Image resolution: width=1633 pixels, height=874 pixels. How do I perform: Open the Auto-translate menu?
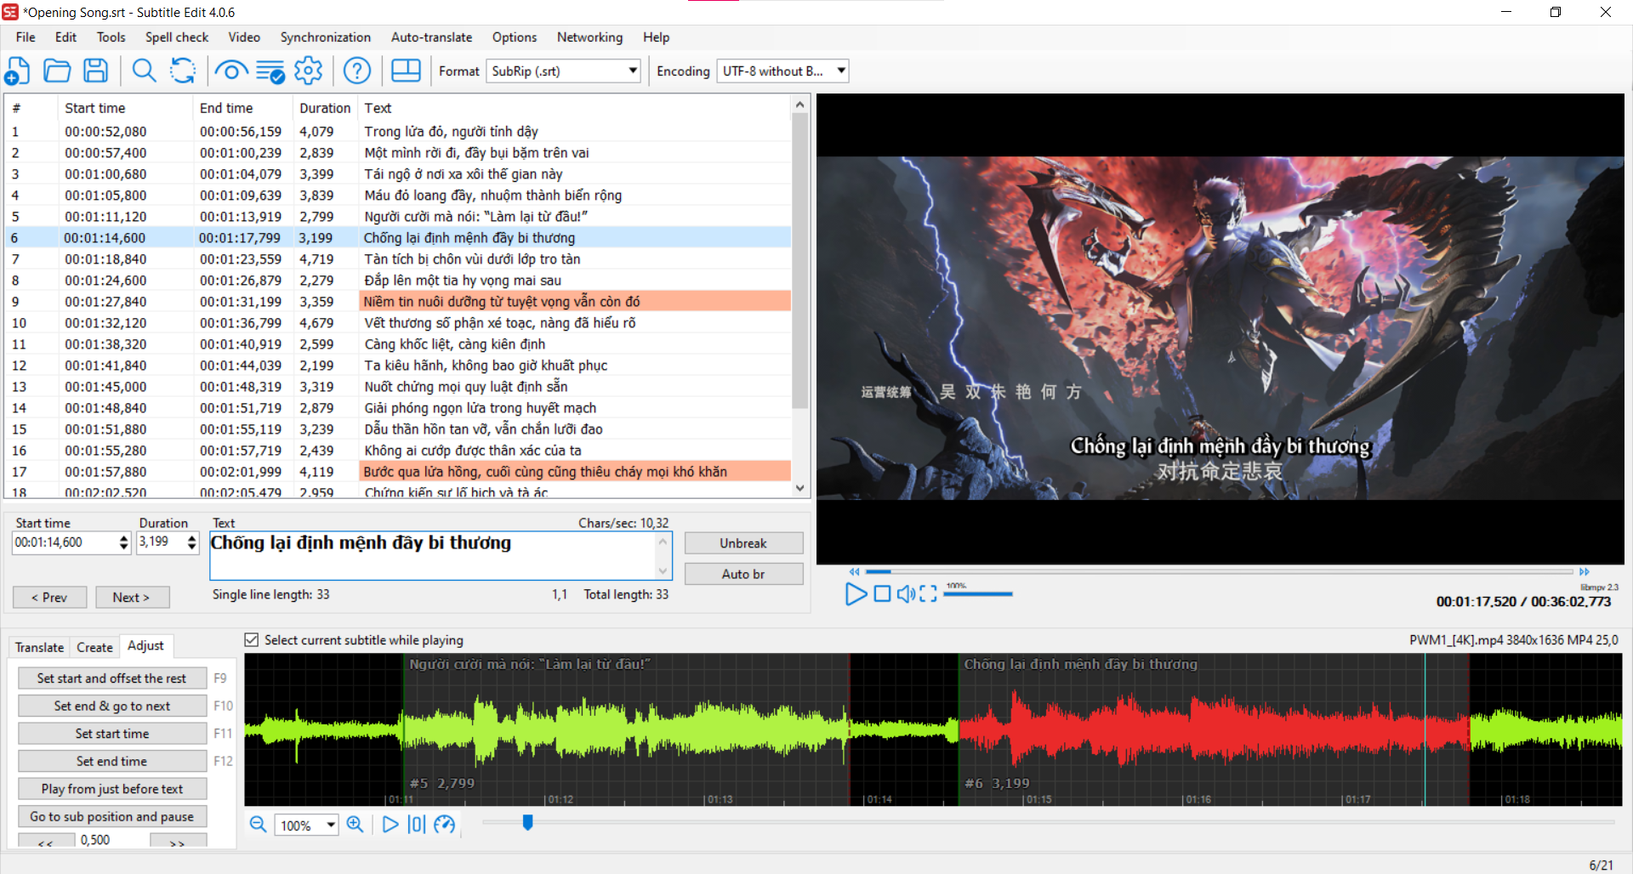click(x=431, y=37)
